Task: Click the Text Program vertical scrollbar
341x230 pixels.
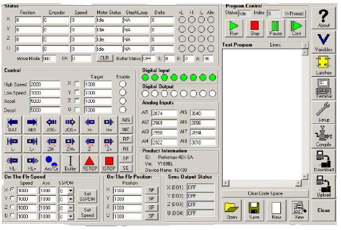Action: tap(305, 114)
